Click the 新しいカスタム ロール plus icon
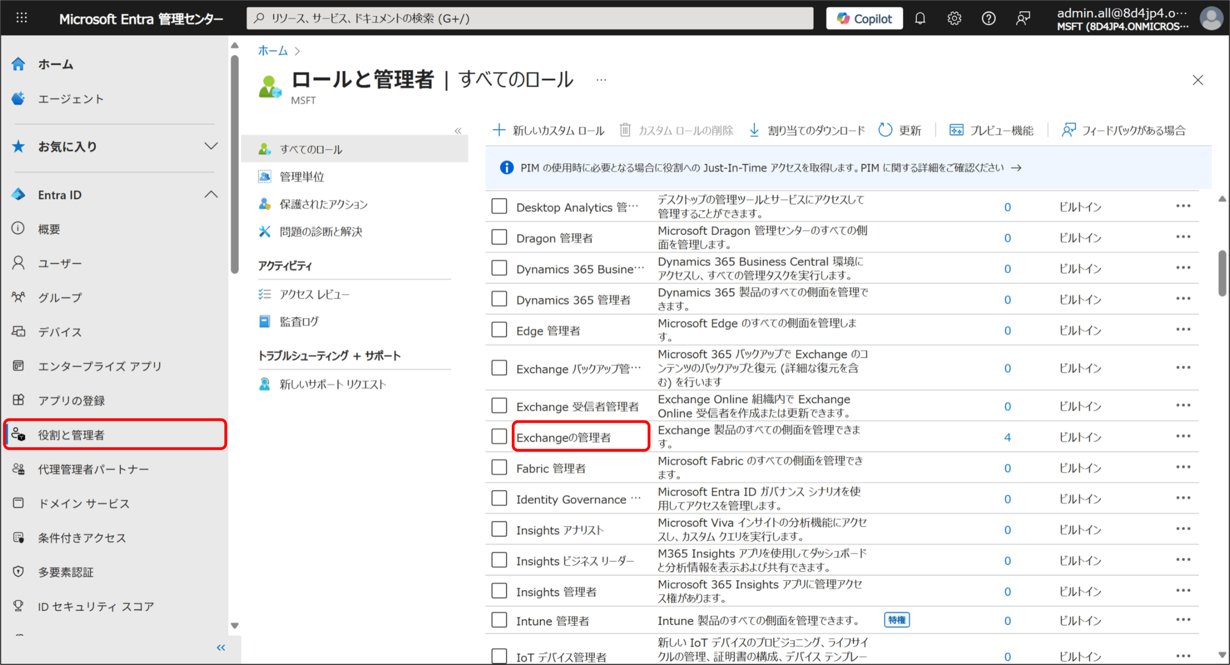Image resolution: width=1230 pixels, height=665 pixels. pyautogui.click(x=499, y=130)
